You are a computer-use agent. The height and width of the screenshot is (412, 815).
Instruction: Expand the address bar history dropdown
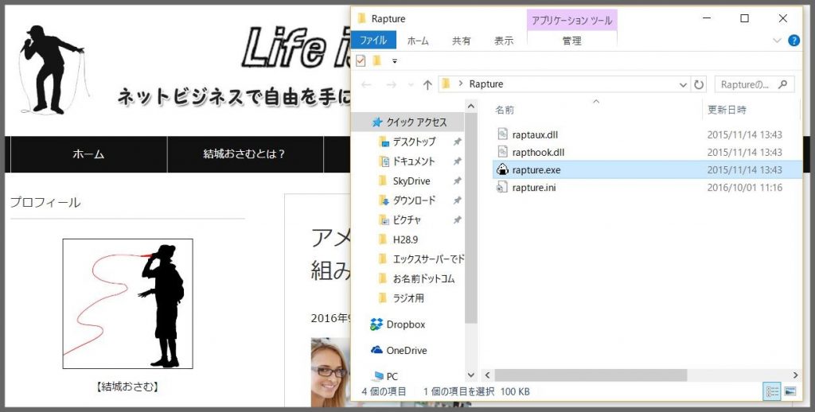(684, 84)
